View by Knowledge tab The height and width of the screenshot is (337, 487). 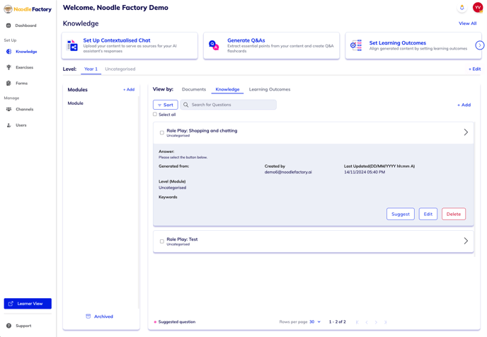pos(227,89)
